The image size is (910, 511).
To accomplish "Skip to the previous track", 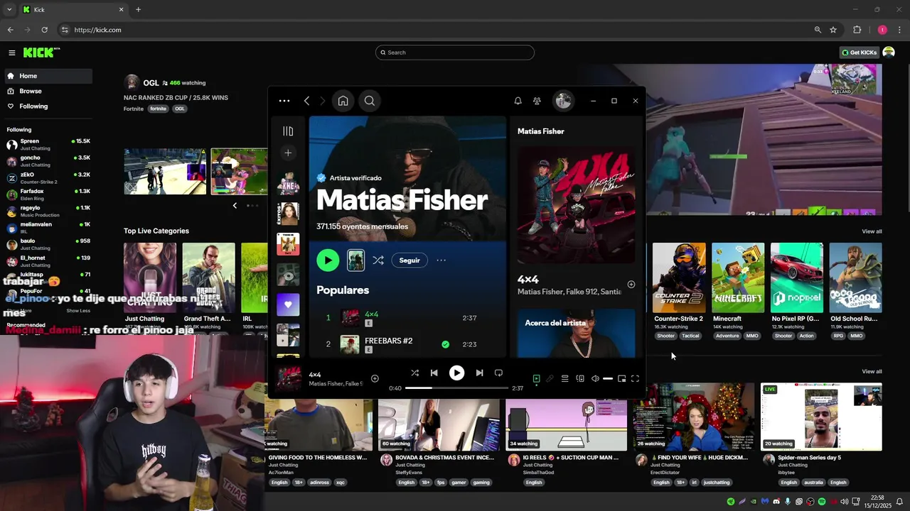I will 434,373.
